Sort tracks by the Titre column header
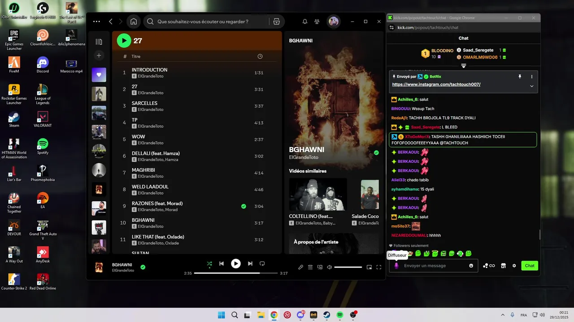This screenshot has width=574, height=322. 136,56
